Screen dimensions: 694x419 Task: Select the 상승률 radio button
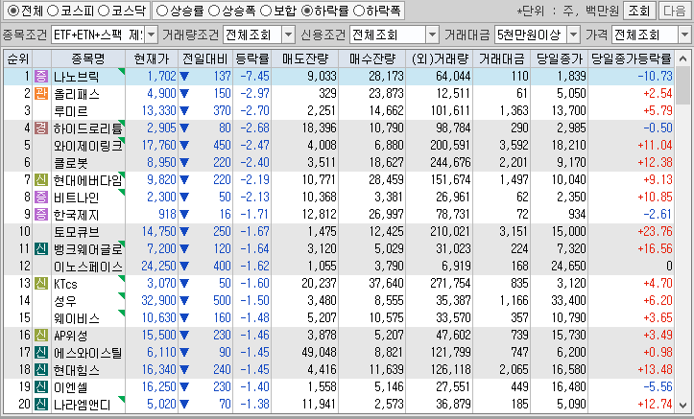point(162,11)
